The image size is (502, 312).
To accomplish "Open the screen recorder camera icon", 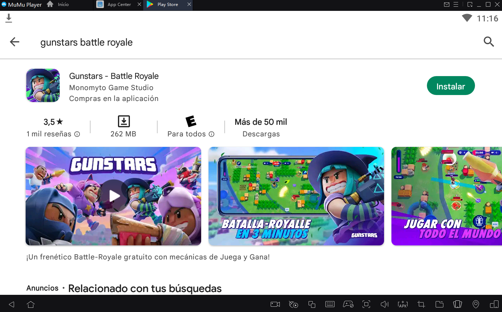I will (x=275, y=304).
